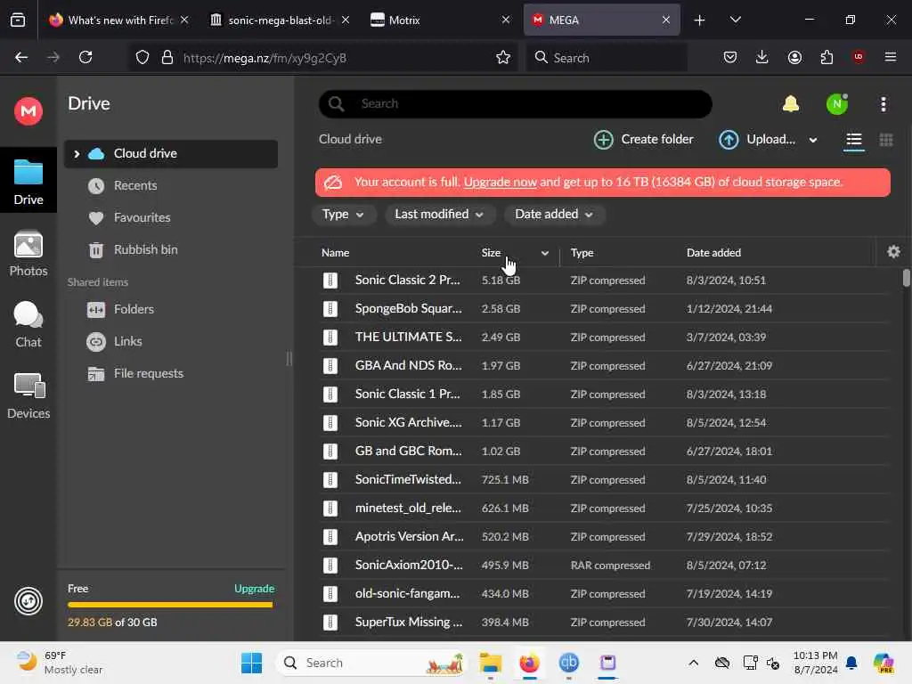
Task: Open the Links item
Action: 128,341
